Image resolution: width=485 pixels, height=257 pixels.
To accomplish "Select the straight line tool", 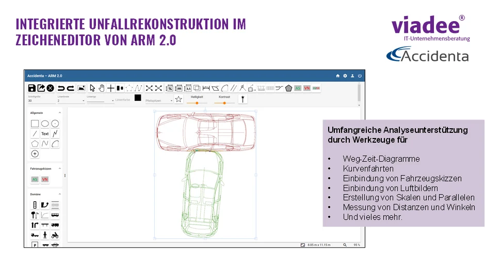I will 35,134.
